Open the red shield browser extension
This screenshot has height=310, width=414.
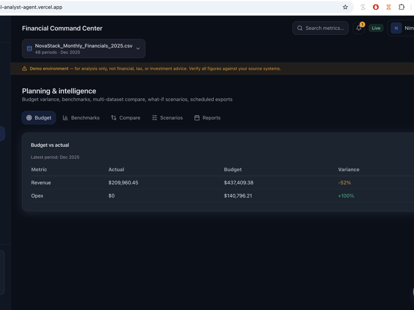point(376,7)
